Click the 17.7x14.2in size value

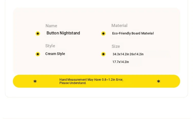(x=121, y=62)
